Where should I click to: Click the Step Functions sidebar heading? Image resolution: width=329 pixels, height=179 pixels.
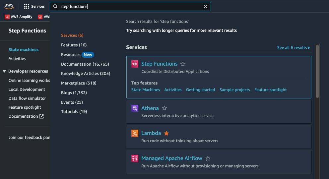27,30
